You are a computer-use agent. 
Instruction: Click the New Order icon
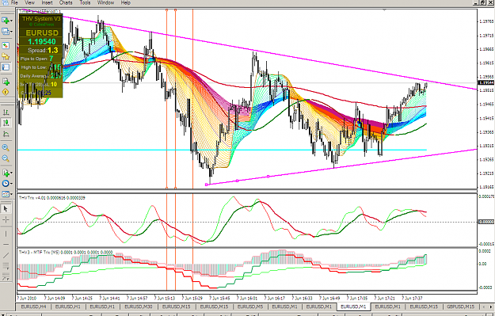6,82
